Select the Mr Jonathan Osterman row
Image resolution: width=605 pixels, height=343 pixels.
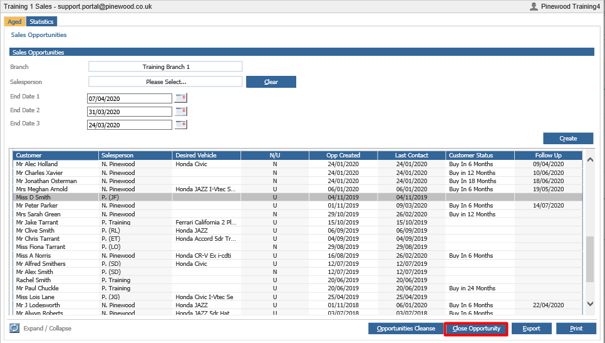pyautogui.click(x=297, y=181)
